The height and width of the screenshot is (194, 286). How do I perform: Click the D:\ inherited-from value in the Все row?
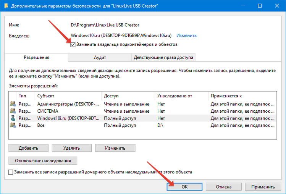point(160,125)
